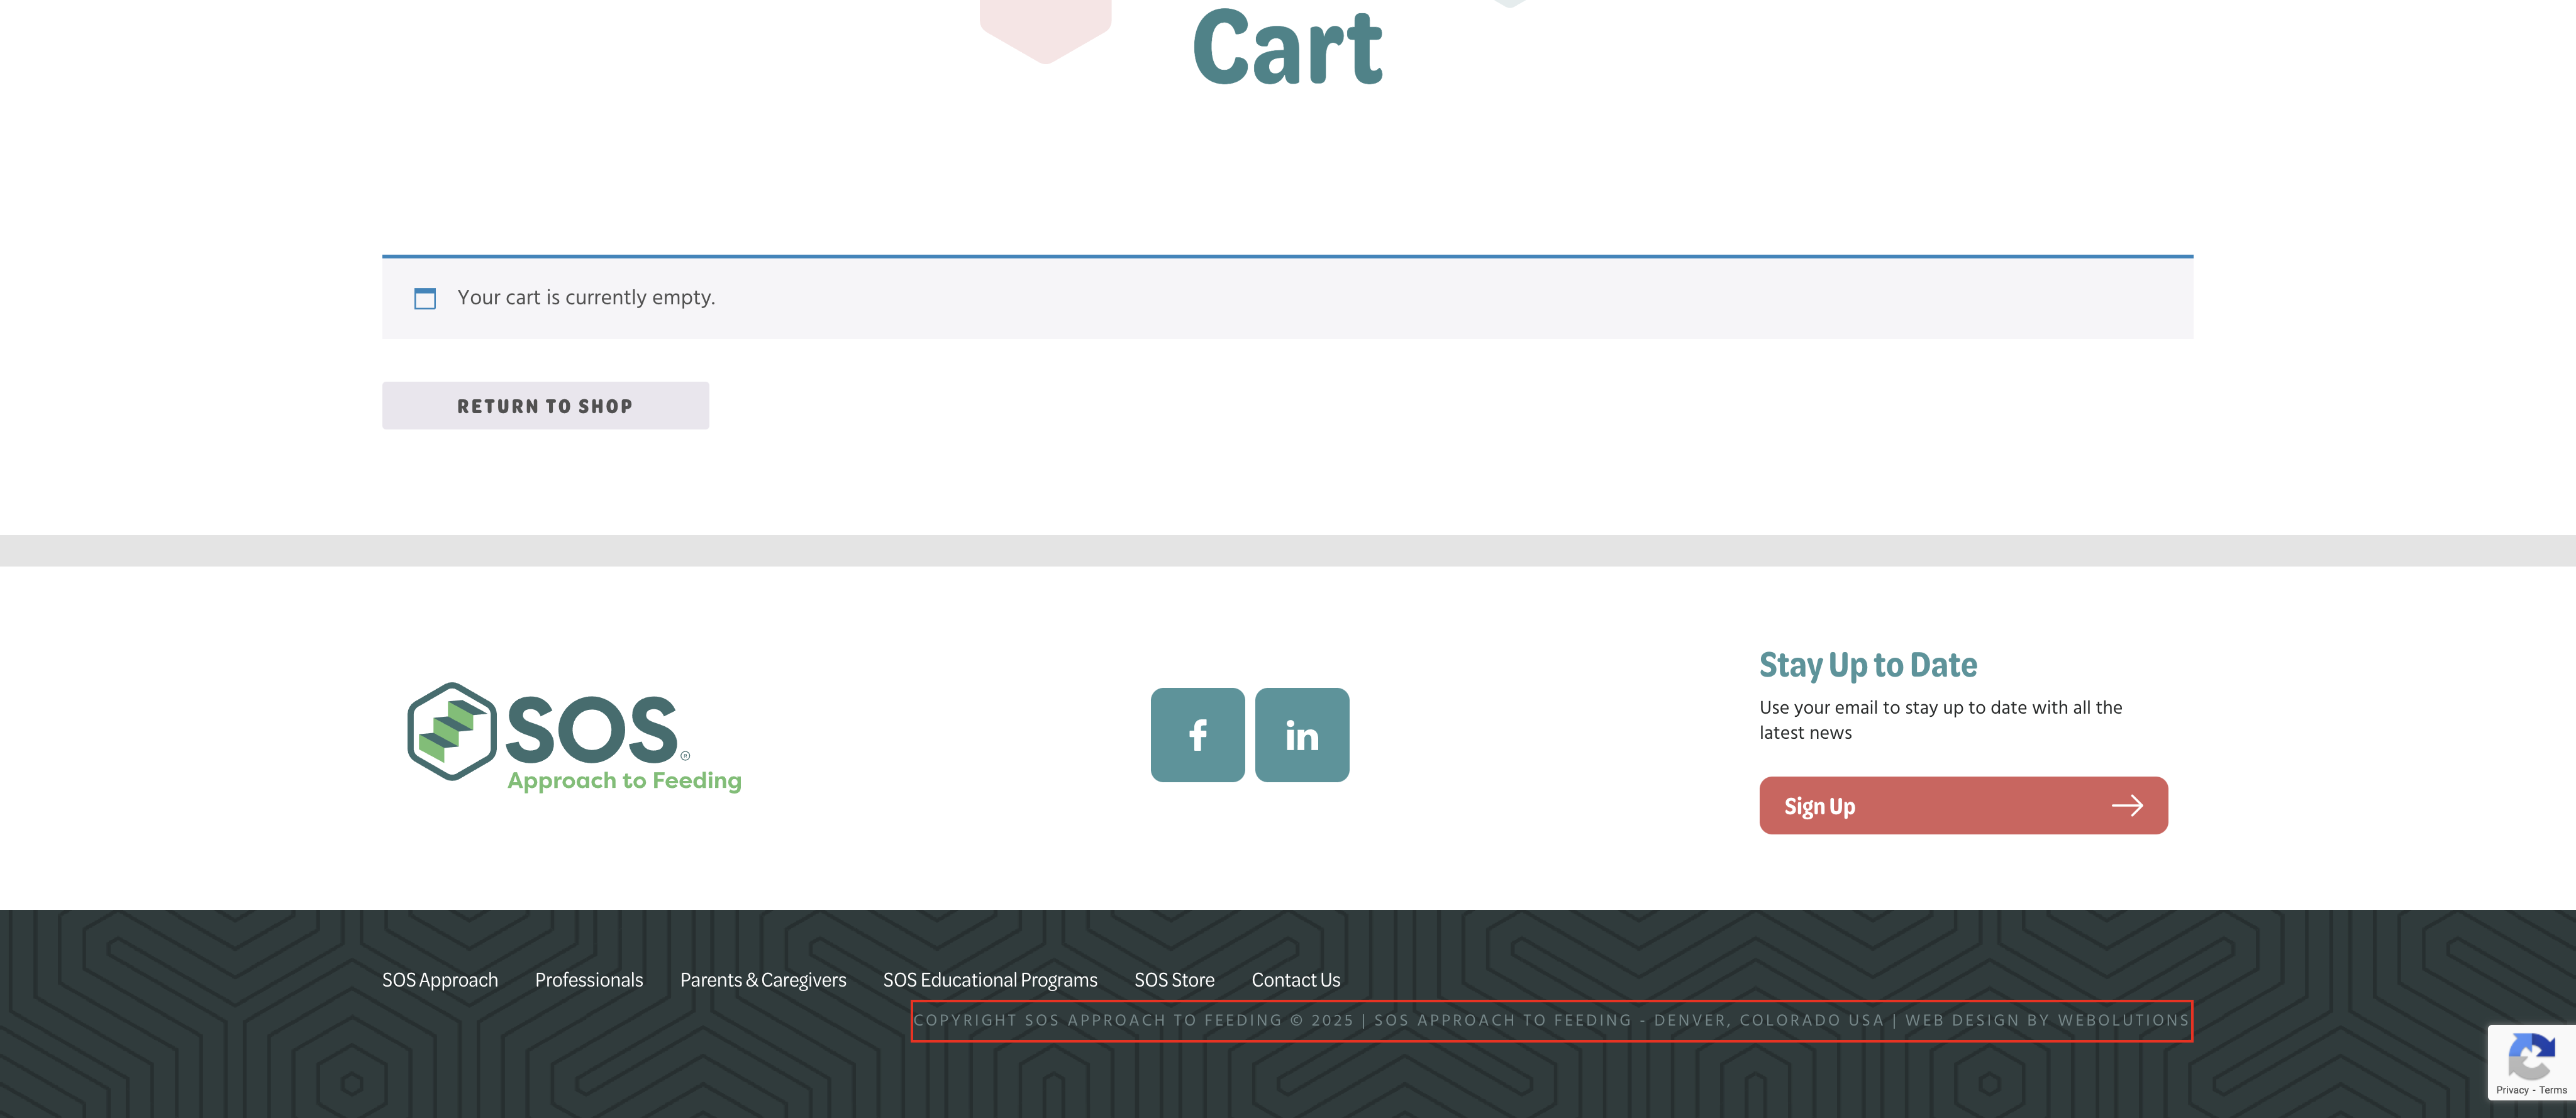Click the reCAPTCHA Terms link
Screen dimensions: 2576x1118
pyautogui.click(x=2553, y=1090)
